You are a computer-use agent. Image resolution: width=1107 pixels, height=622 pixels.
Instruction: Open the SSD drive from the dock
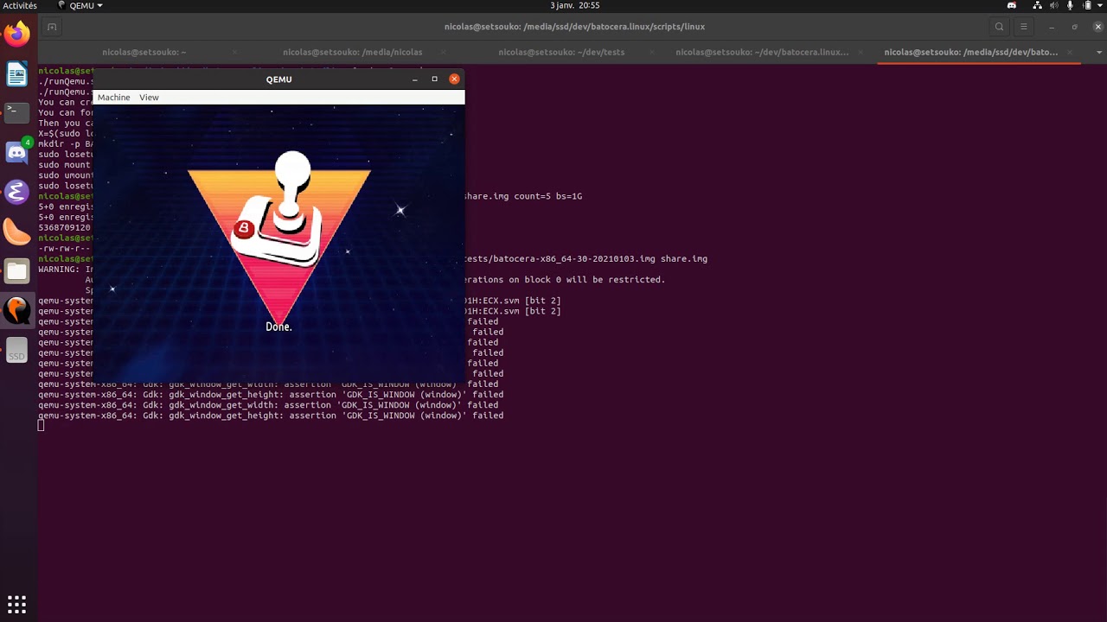point(17,351)
